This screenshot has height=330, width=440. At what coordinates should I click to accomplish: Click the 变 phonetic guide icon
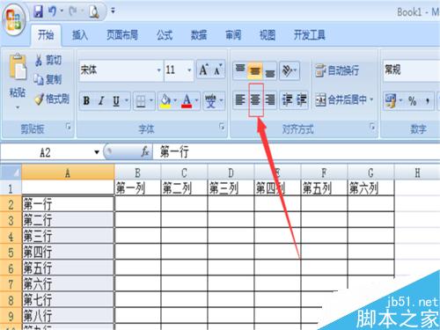pos(210,101)
